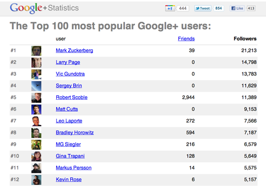This screenshot has width=266, height=190.
Task: Follow the Bradley Horowitz link
Action: tap(75, 132)
